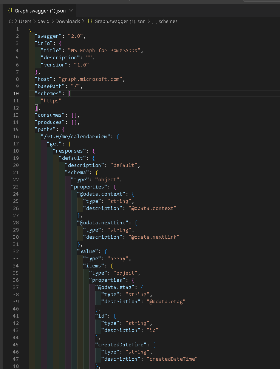The width and height of the screenshot is (280, 369).
Task: Click line number 10 in the gutter
Action: (x=16, y=94)
